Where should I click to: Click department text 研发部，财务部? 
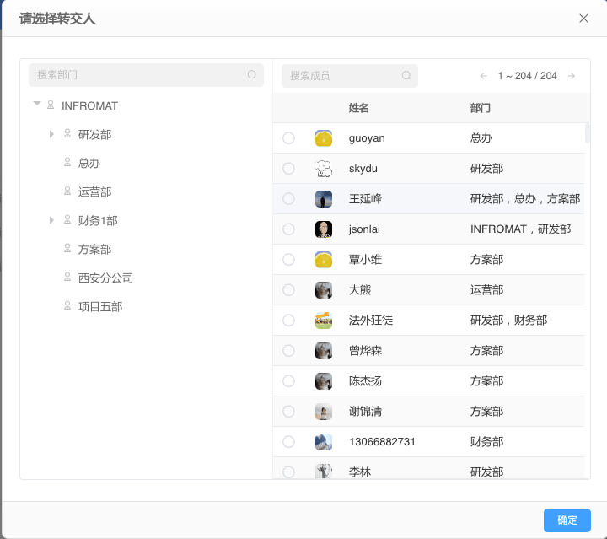coord(508,321)
